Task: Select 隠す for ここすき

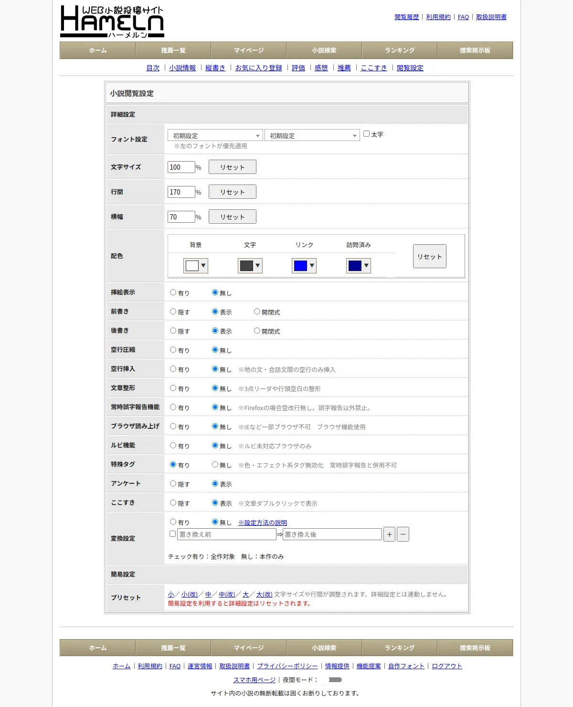Action: click(x=173, y=503)
